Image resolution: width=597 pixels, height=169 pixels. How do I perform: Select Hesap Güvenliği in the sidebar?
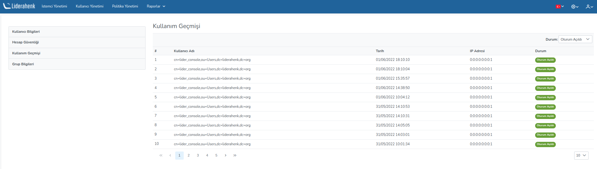(x=26, y=42)
